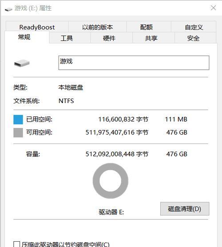This screenshot has height=247, width=222.
Task: Open the 以前的版本 tab
Action: pos(98,27)
